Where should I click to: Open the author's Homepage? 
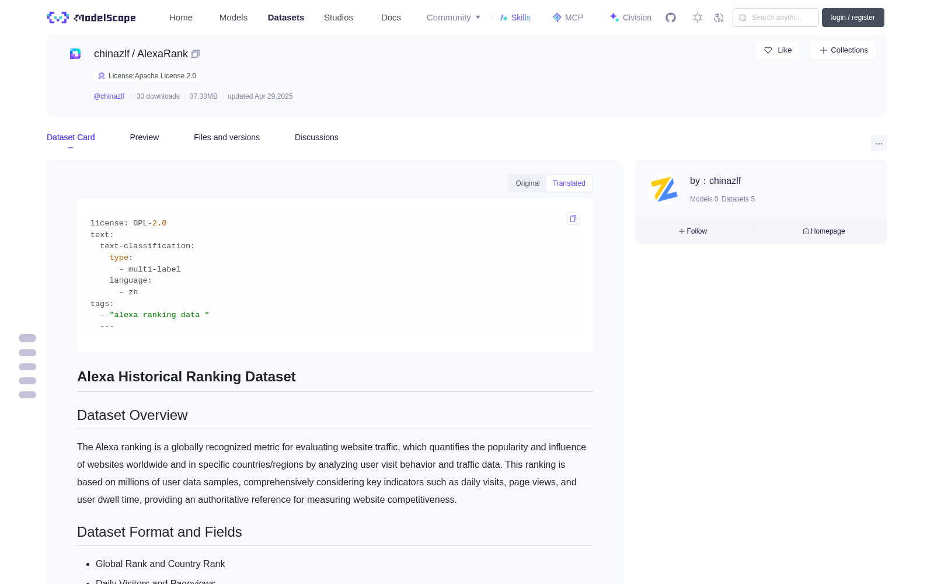coord(824,231)
